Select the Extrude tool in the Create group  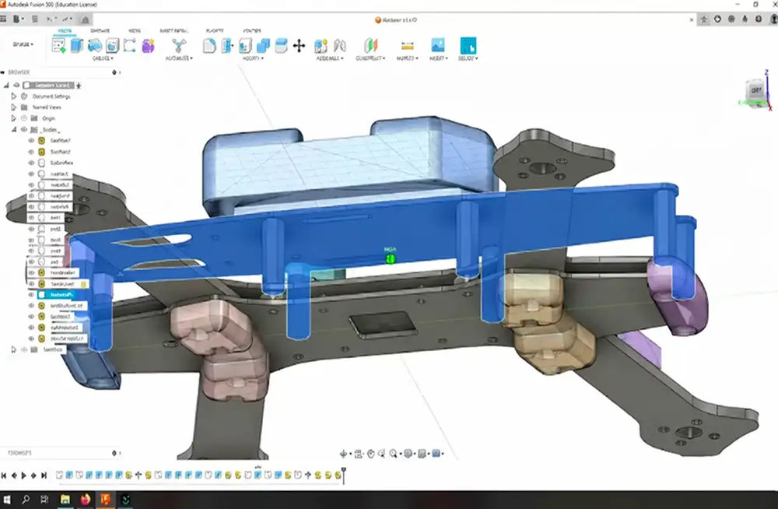click(x=76, y=46)
